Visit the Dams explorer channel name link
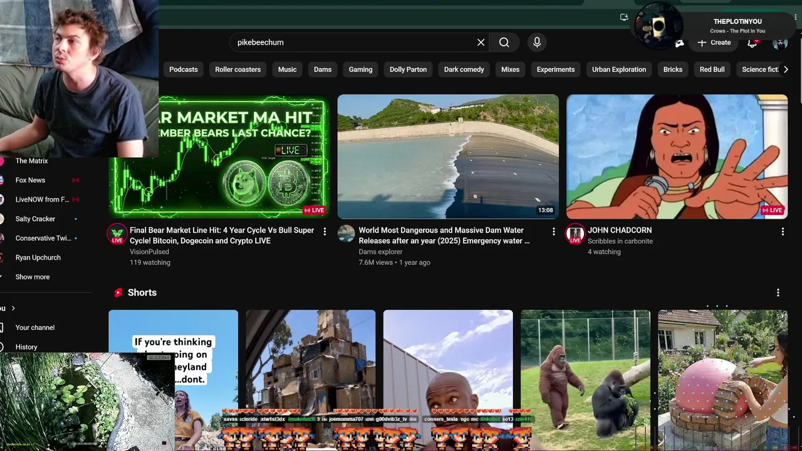 [380, 252]
